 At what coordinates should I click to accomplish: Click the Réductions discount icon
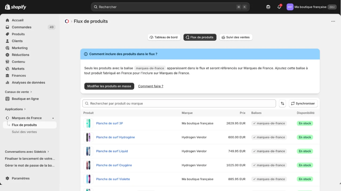pos(7,55)
